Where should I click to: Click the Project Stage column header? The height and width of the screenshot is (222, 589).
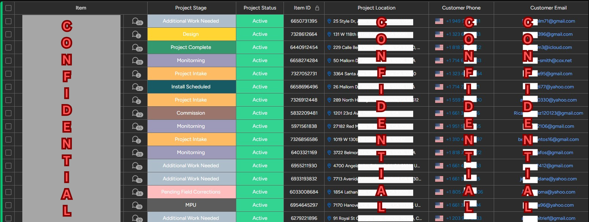pyautogui.click(x=191, y=8)
